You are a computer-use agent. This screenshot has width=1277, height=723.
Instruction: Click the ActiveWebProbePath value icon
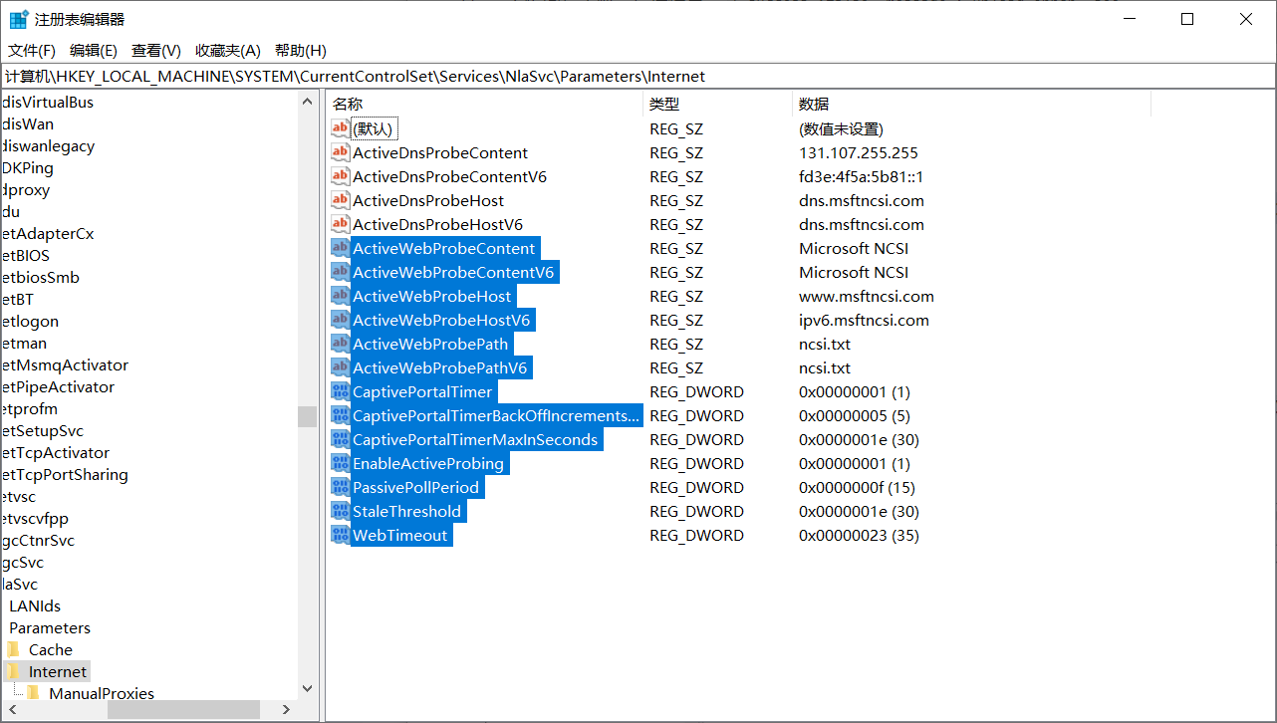pyautogui.click(x=340, y=344)
